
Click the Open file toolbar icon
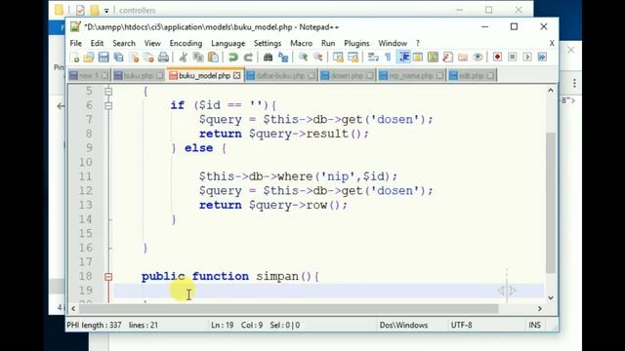tap(89, 58)
